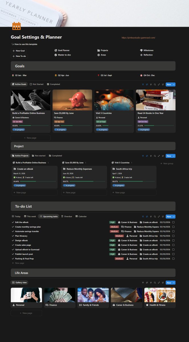Viewport: 189px width, 342px height.
Task: Click the New Goal button
Action: pos(19,51)
